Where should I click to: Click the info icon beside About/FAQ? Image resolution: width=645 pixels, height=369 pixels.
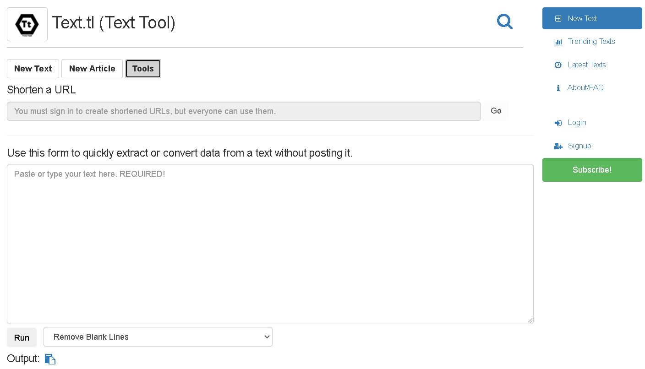(x=558, y=88)
